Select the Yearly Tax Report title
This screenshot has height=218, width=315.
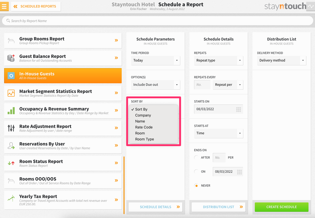(38, 196)
